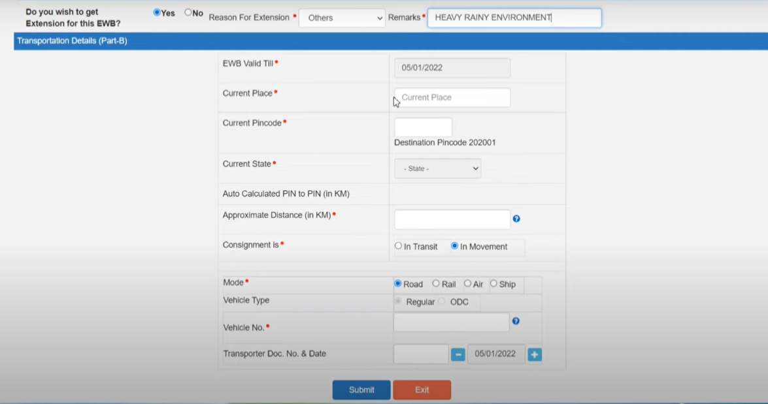Click into the Current Pincode field

pos(423,127)
